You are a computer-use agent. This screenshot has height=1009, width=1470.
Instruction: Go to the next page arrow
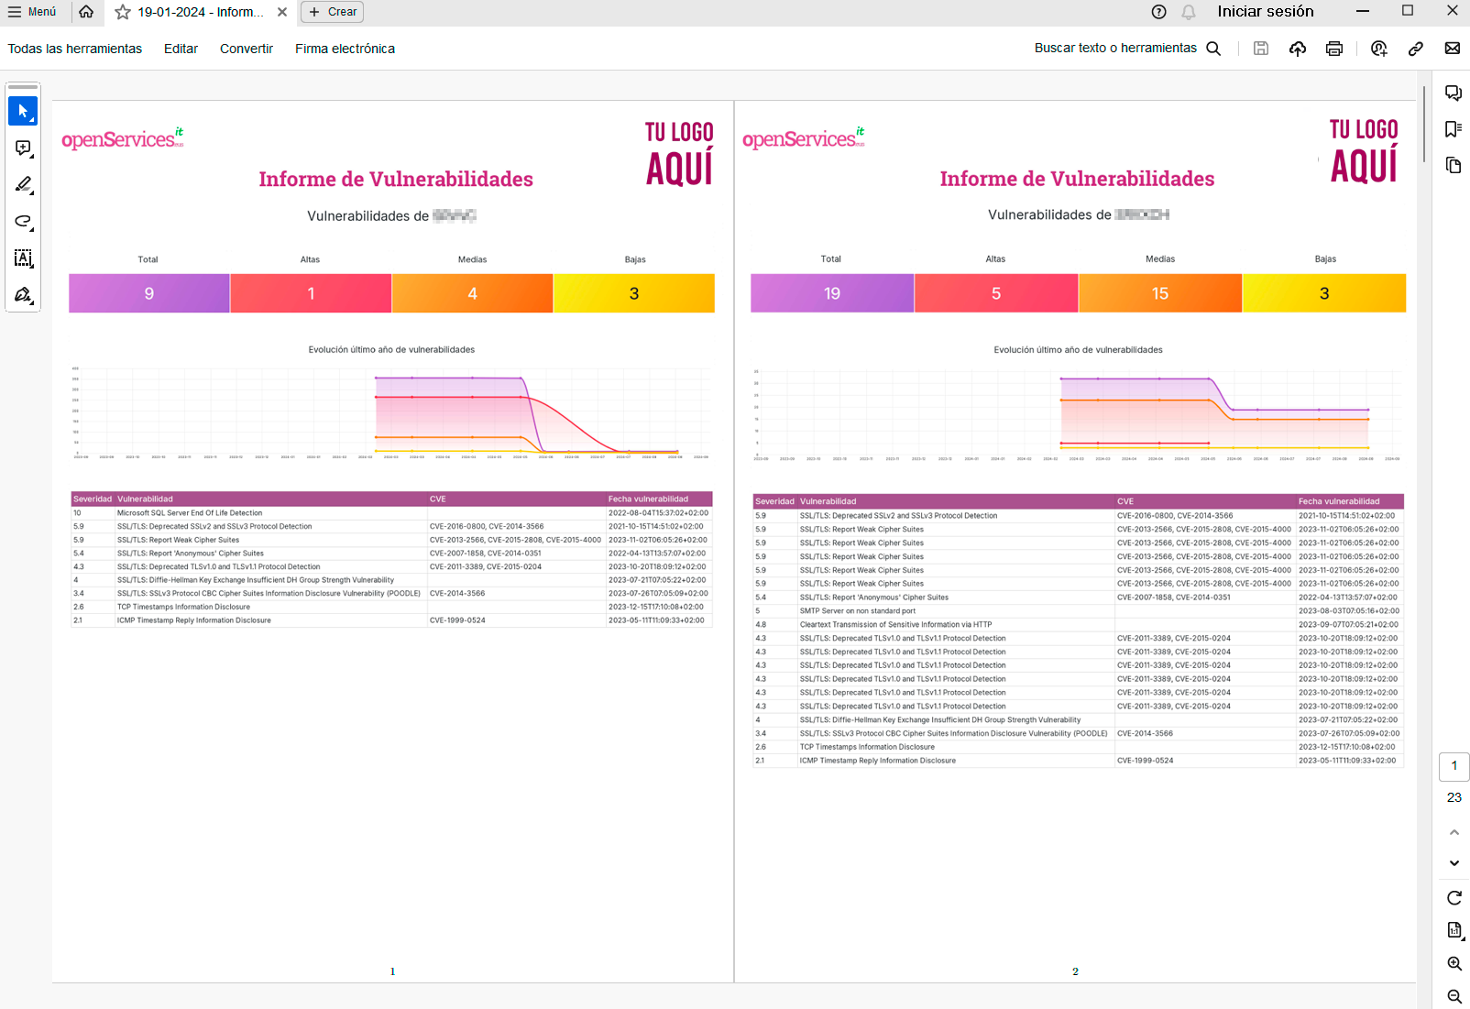point(1454,863)
